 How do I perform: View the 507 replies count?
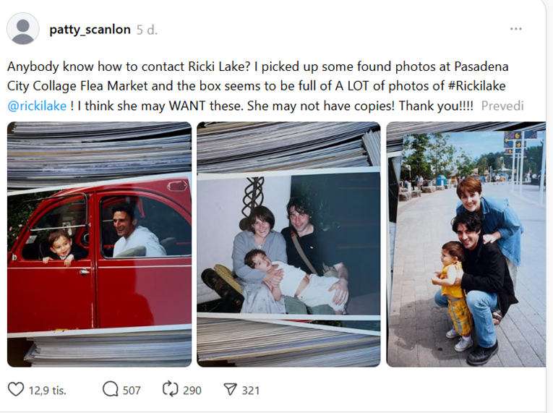tap(132, 391)
